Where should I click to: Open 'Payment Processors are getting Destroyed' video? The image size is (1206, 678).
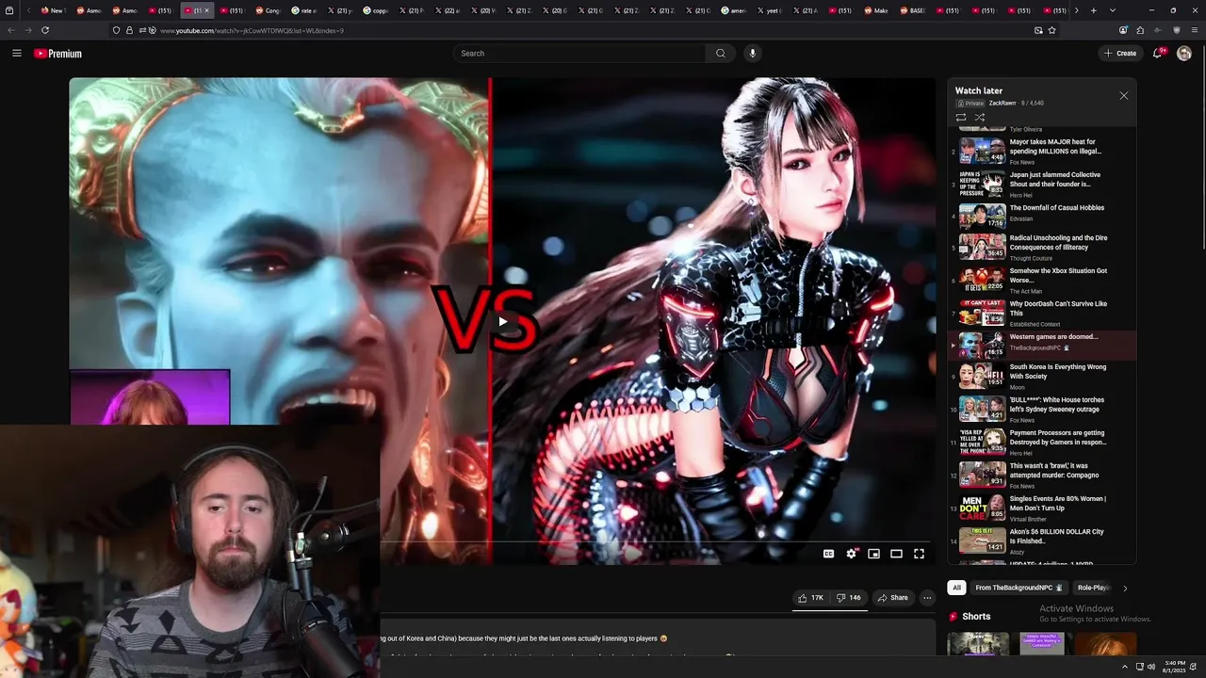tap(1042, 442)
